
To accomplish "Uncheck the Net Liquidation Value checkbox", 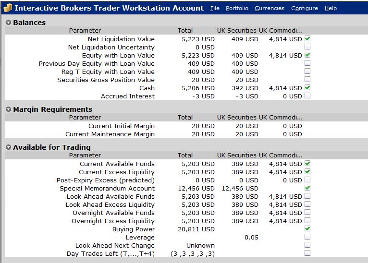I will click(307, 39).
